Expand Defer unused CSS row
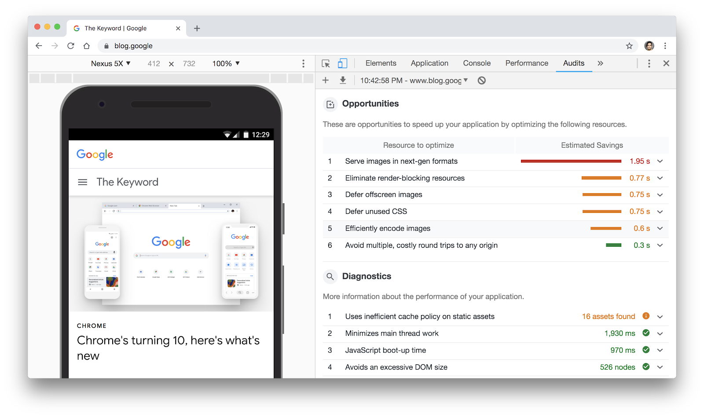This screenshot has width=704, height=418. pos(660,212)
